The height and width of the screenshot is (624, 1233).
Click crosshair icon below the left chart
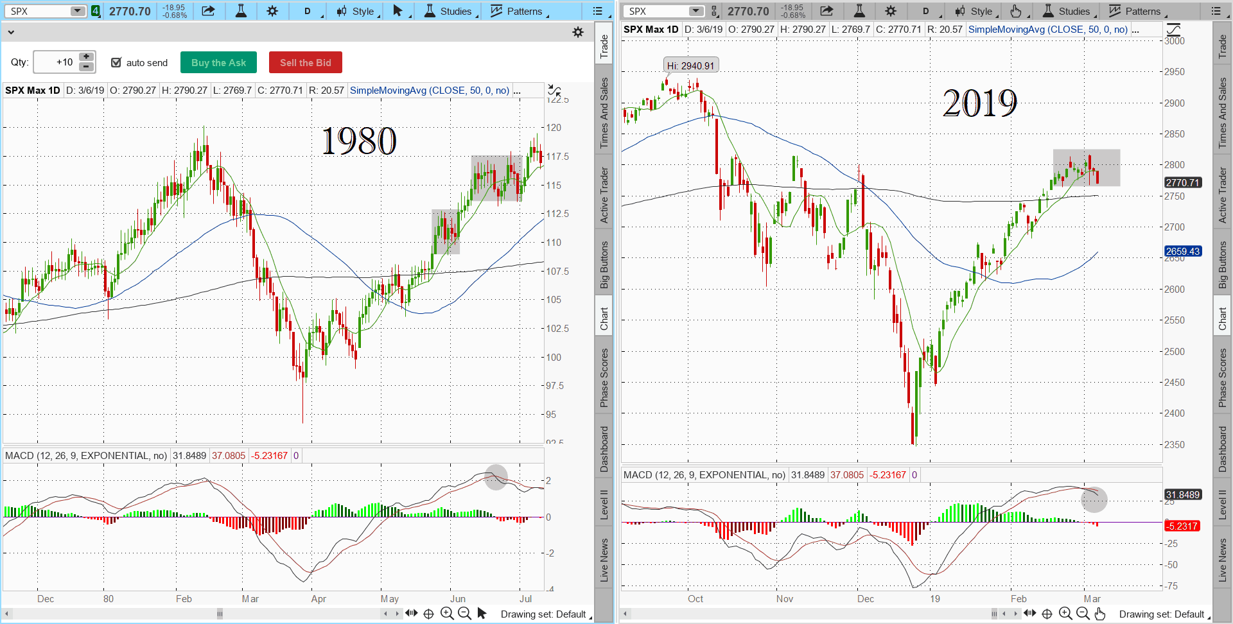coord(429,614)
